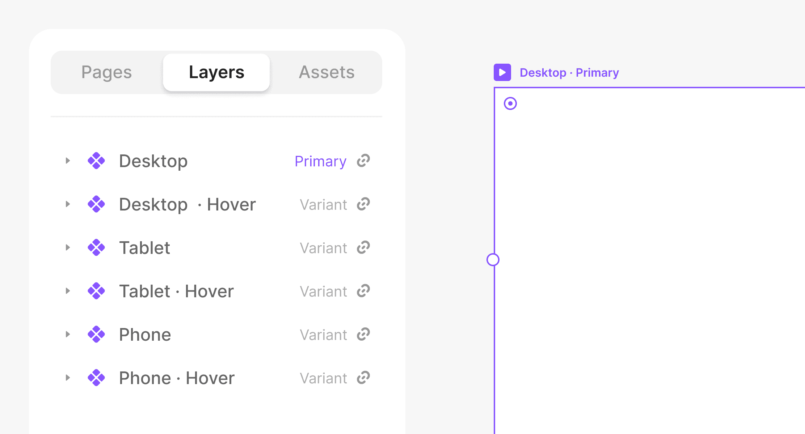Switch to the Pages tab

(x=107, y=72)
